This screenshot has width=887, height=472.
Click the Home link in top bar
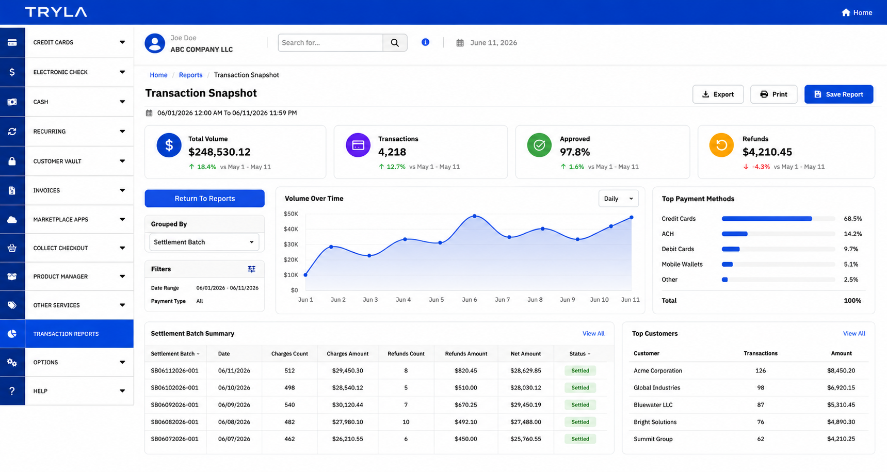857,12
